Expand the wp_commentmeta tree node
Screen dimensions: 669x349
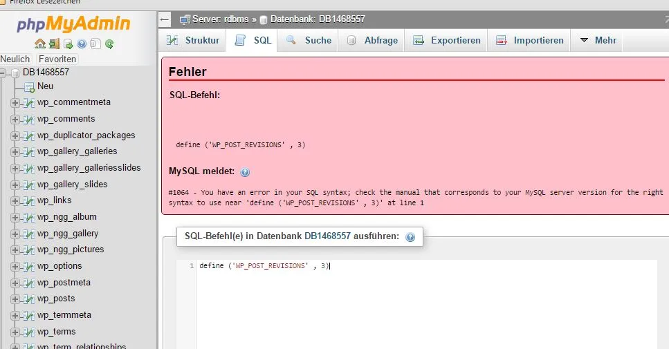tap(15, 103)
